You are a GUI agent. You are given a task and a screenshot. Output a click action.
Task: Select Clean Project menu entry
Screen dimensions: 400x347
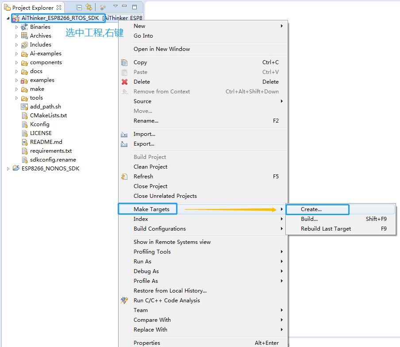point(203,166)
